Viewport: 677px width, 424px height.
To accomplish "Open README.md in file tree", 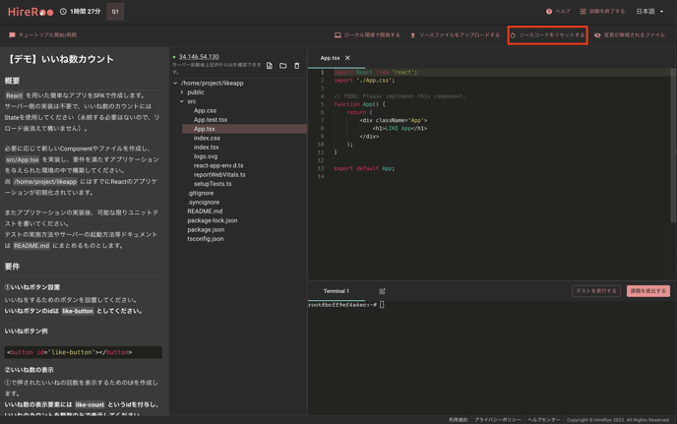I will (x=205, y=212).
